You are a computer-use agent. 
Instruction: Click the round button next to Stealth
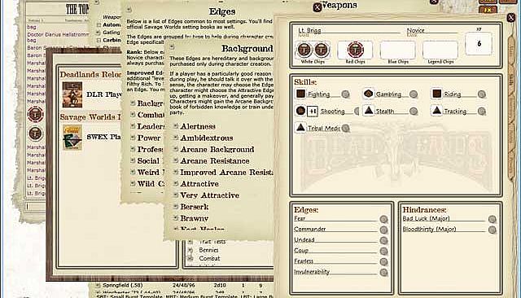pyautogui.click(x=414, y=112)
